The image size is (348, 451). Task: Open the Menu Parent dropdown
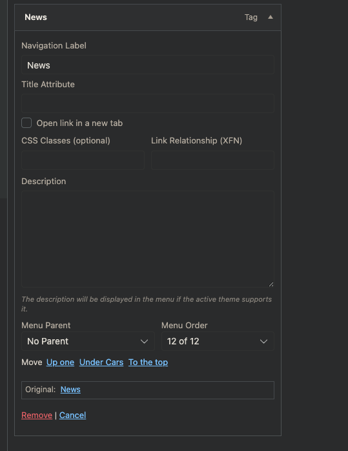coord(88,341)
